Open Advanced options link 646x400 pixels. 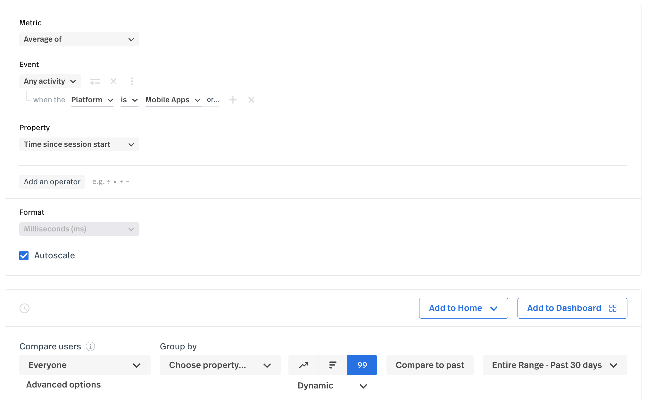click(x=63, y=385)
